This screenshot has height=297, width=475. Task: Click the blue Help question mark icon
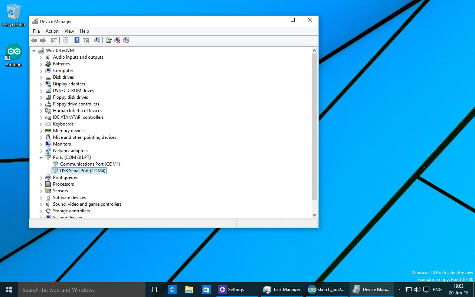77,40
